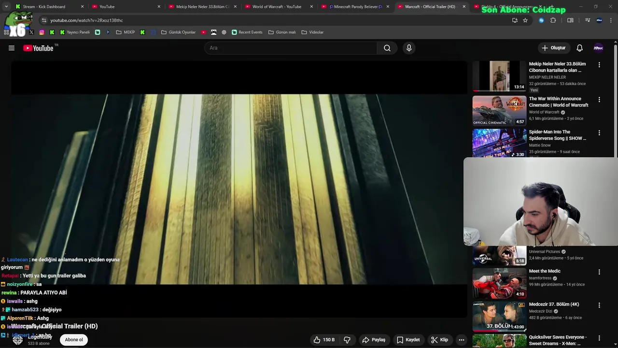Open the YouTube account avatar menu

tap(598, 48)
